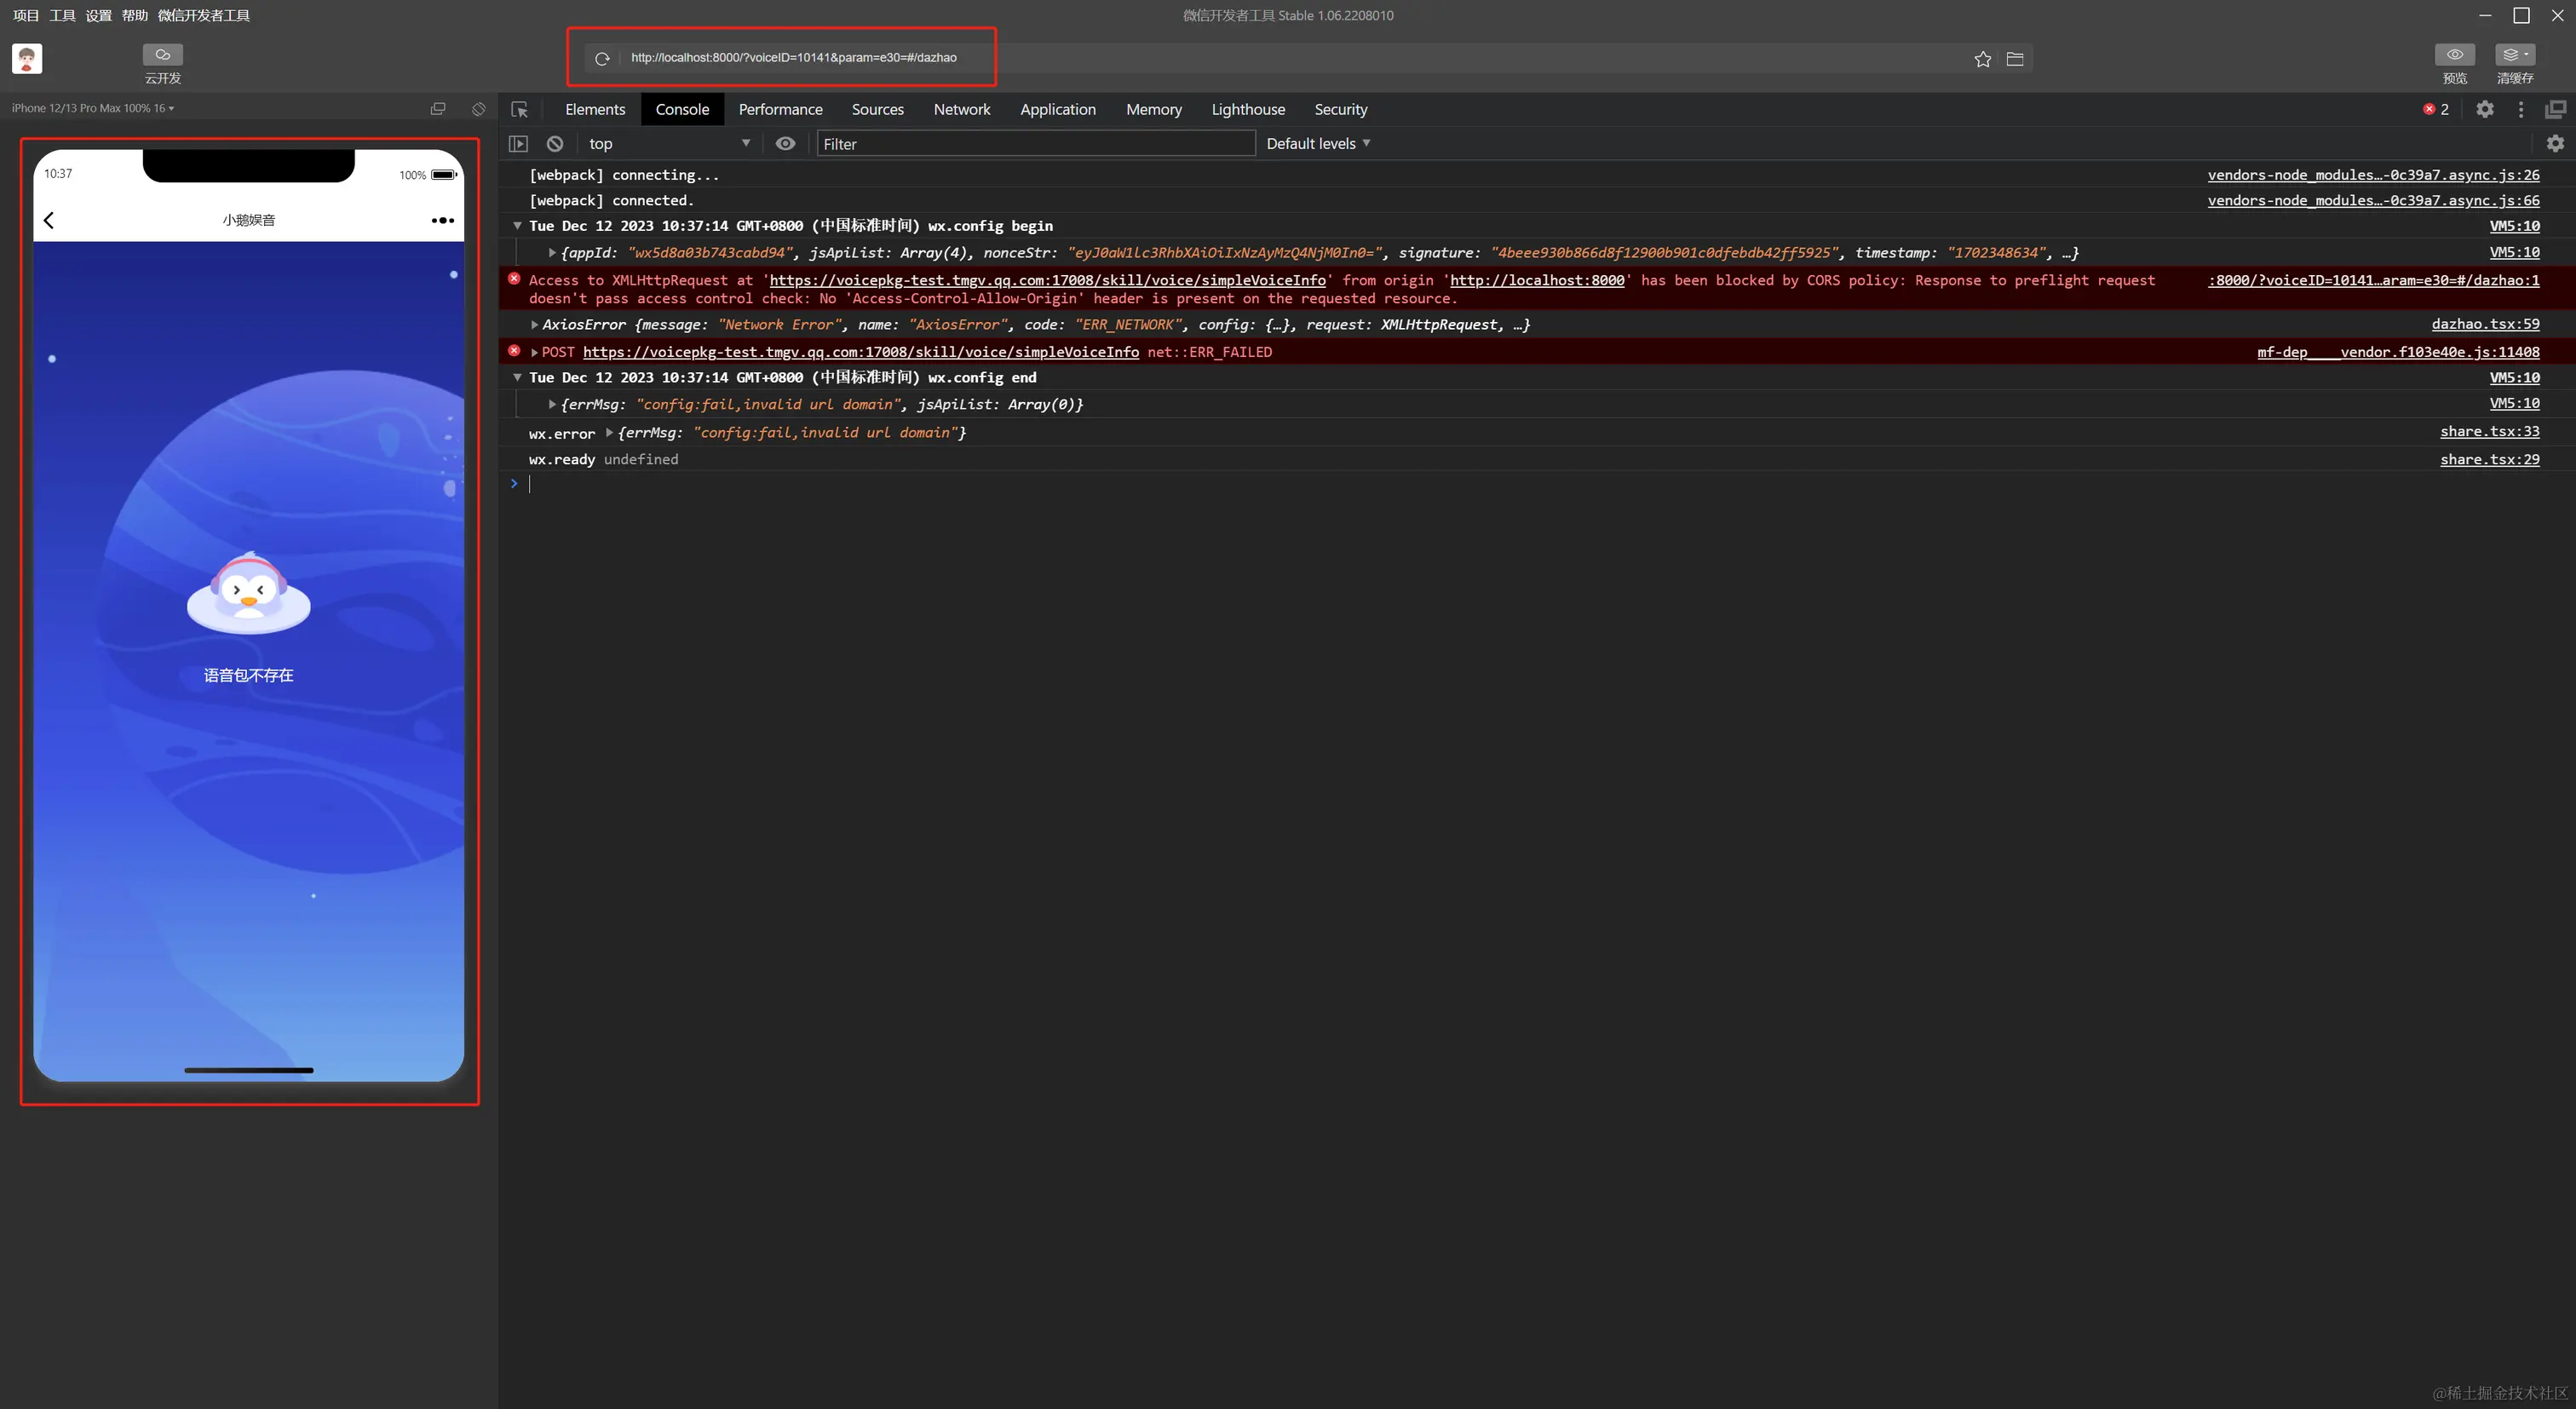The width and height of the screenshot is (2576, 1409).
Task: Open the share.tsx:33 source link
Action: (x=2489, y=432)
